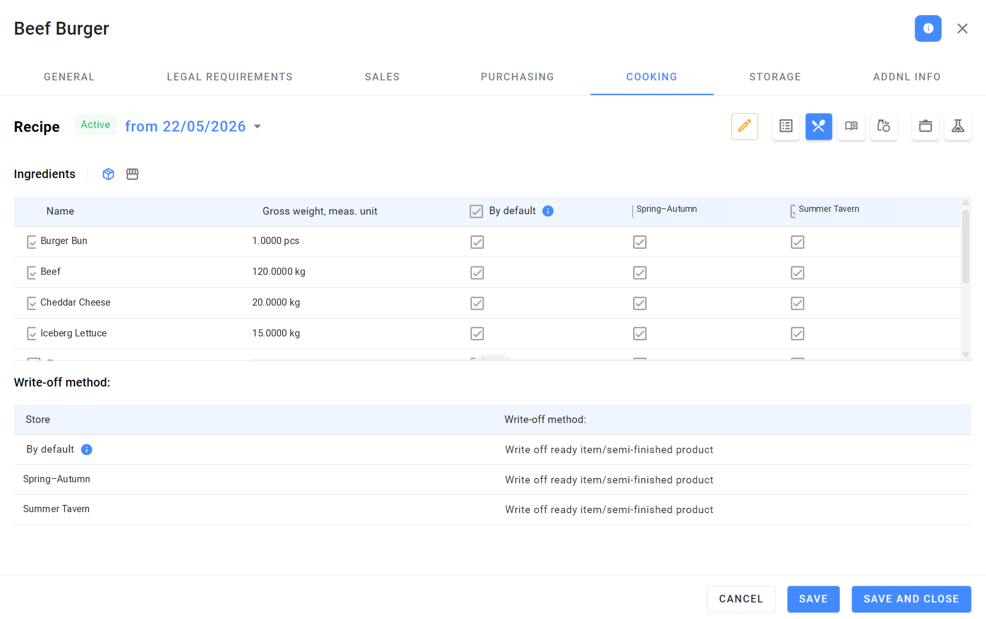Click the Burger Bun ingredient name
The height and width of the screenshot is (619, 986).
(x=64, y=241)
